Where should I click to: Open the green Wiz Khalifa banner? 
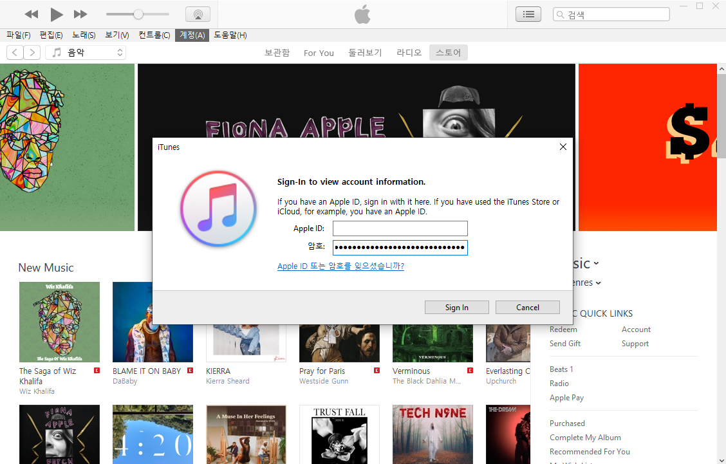pos(67,147)
